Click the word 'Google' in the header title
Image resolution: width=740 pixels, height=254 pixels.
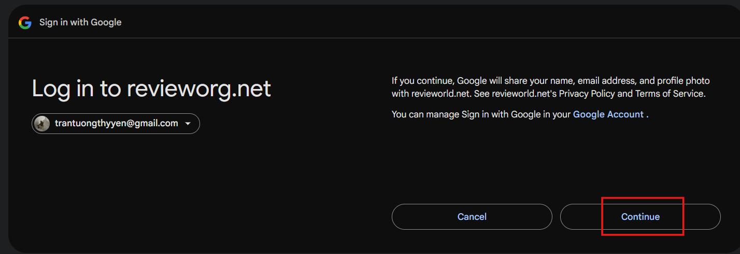tap(107, 22)
